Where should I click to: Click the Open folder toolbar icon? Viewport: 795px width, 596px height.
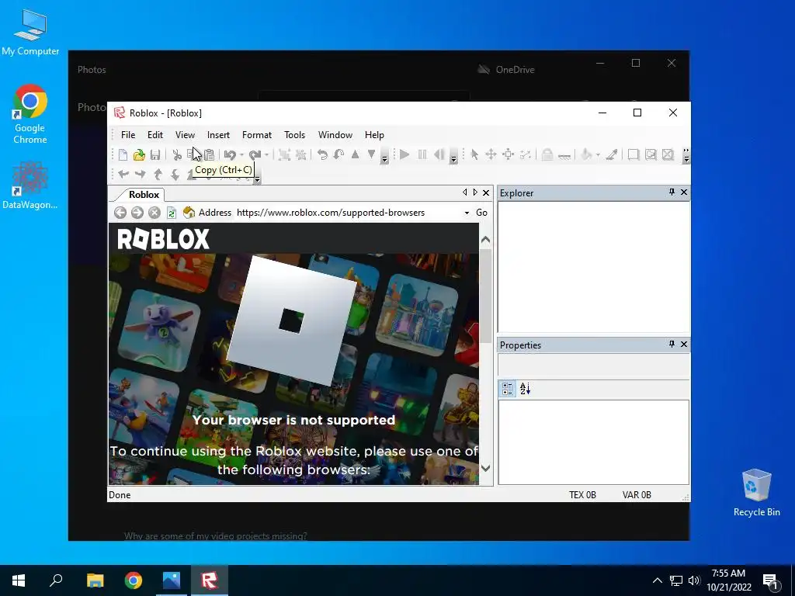pos(139,154)
